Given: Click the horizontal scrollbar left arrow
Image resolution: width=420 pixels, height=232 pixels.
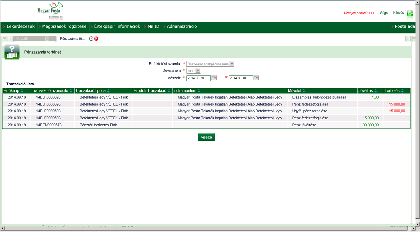Looking at the screenshot, I should (2, 228).
